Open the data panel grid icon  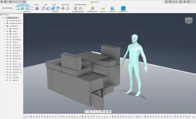(x=2, y=2)
